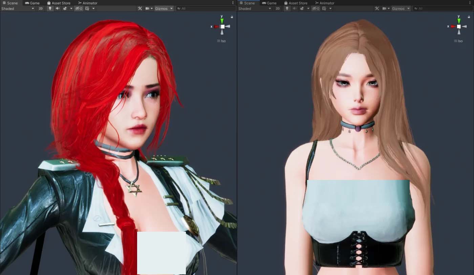Select the Asset Store icon tab
The width and height of the screenshot is (474, 275).
click(48, 3)
